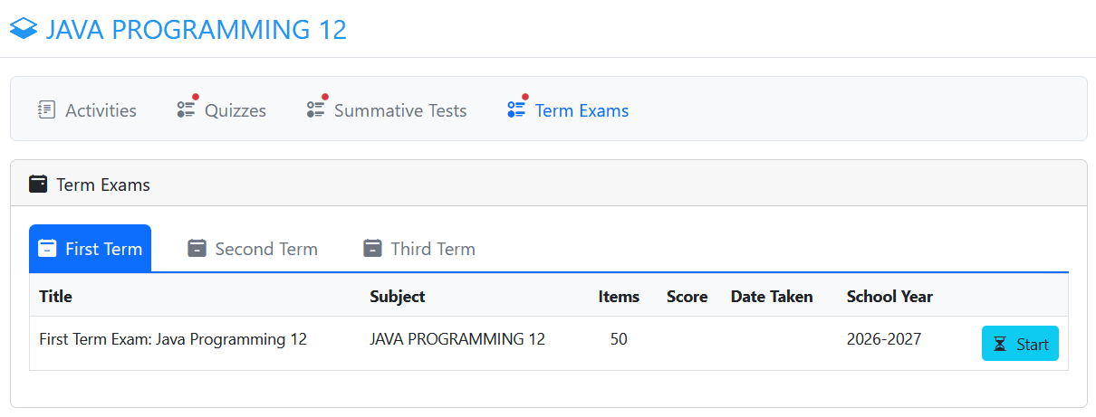The height and width of the screenshot is (417, 1096).
Task: Click the First Term calendar icon
Action: click(x=48, y=249)
